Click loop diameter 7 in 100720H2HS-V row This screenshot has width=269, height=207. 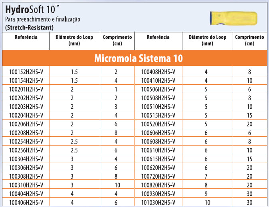coord(206,176)
